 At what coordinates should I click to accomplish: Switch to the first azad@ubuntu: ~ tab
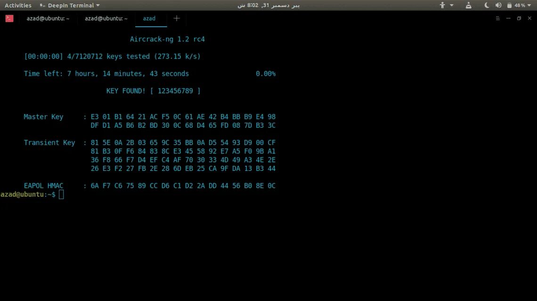[x=48, y=18]
